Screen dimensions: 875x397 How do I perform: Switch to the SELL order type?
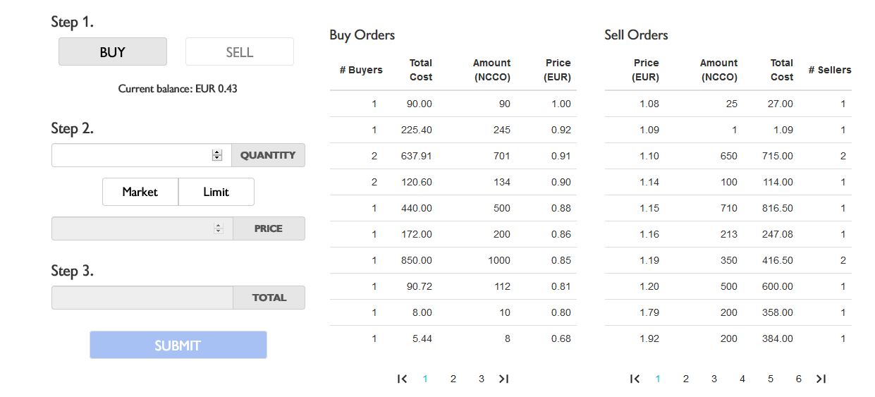pyautogui.click(x=240, y=52)
